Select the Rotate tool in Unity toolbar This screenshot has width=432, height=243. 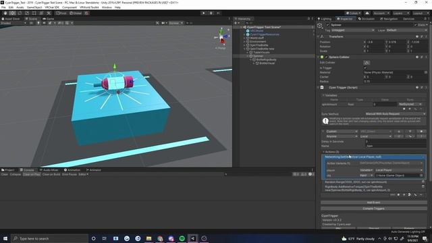pyautogui.click(x=20, y=13)
